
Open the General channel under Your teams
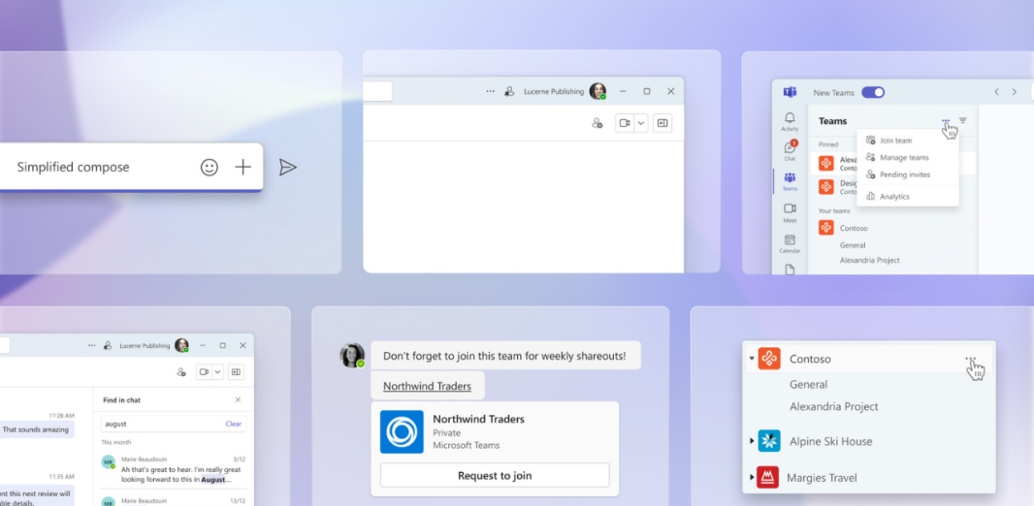pos(853,245)
